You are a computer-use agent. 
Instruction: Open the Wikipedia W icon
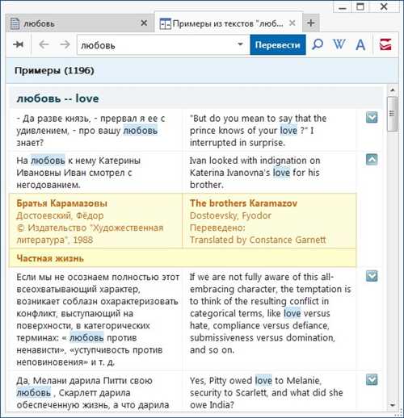coord(339,44)
